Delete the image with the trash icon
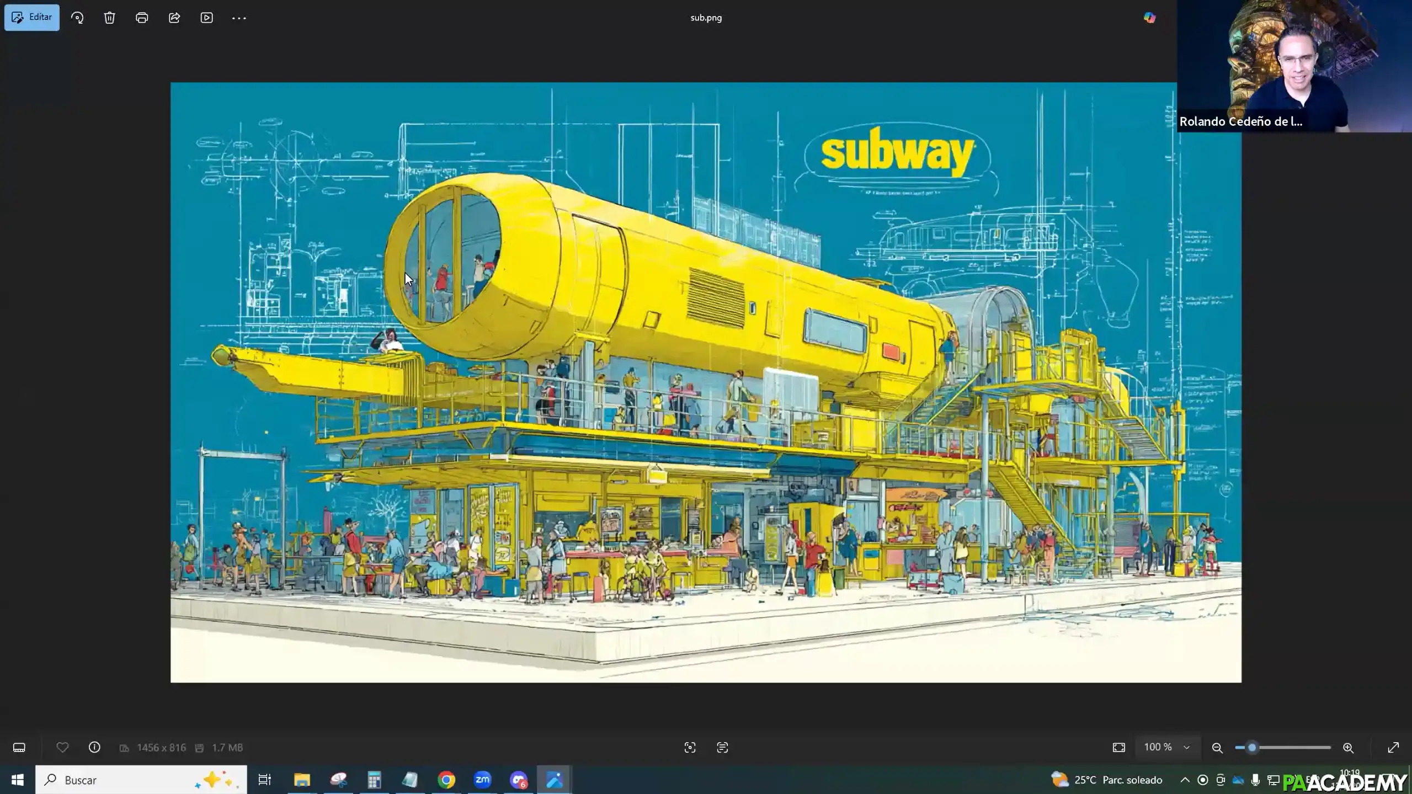Viewport: 1412px width, 794px height. [109, 18]
